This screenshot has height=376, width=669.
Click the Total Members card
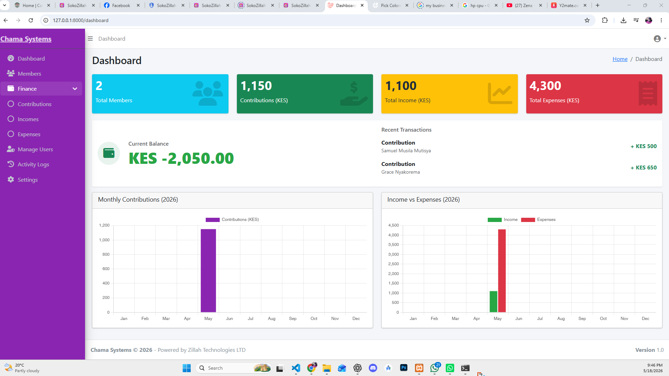[x=160, y=94]
